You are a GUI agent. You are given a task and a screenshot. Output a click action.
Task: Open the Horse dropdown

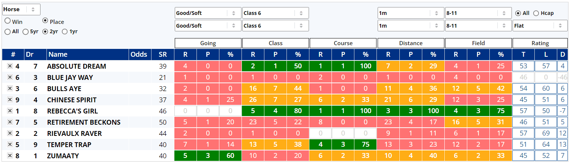(21, 9)
